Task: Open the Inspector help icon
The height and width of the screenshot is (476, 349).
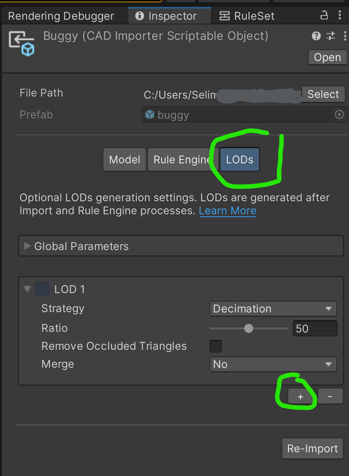Action: [316, 36]
